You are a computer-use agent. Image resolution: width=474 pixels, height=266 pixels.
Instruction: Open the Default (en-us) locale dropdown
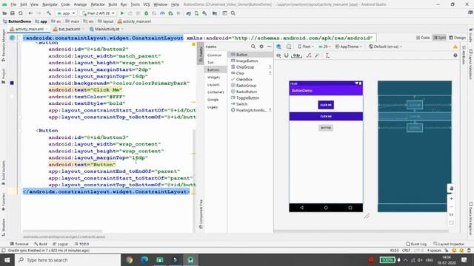pyautogui.click(x=385, y=47)
